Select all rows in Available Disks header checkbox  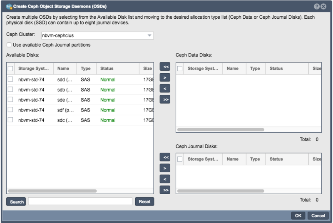click(x=10, y=69)
